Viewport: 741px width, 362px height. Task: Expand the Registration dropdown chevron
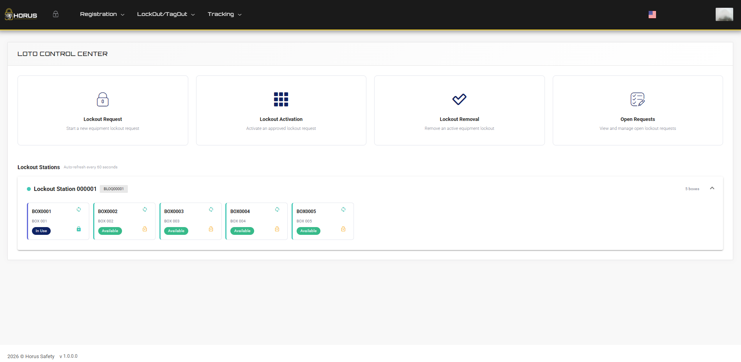123,15
